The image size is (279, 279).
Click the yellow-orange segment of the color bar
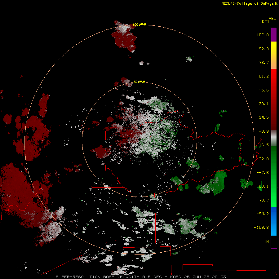[274, 55]
